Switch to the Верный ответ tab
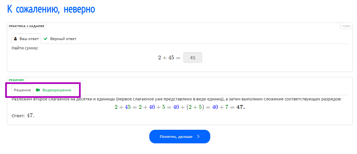This screenshot has height=154, width=357. click(x=60, y=39)
